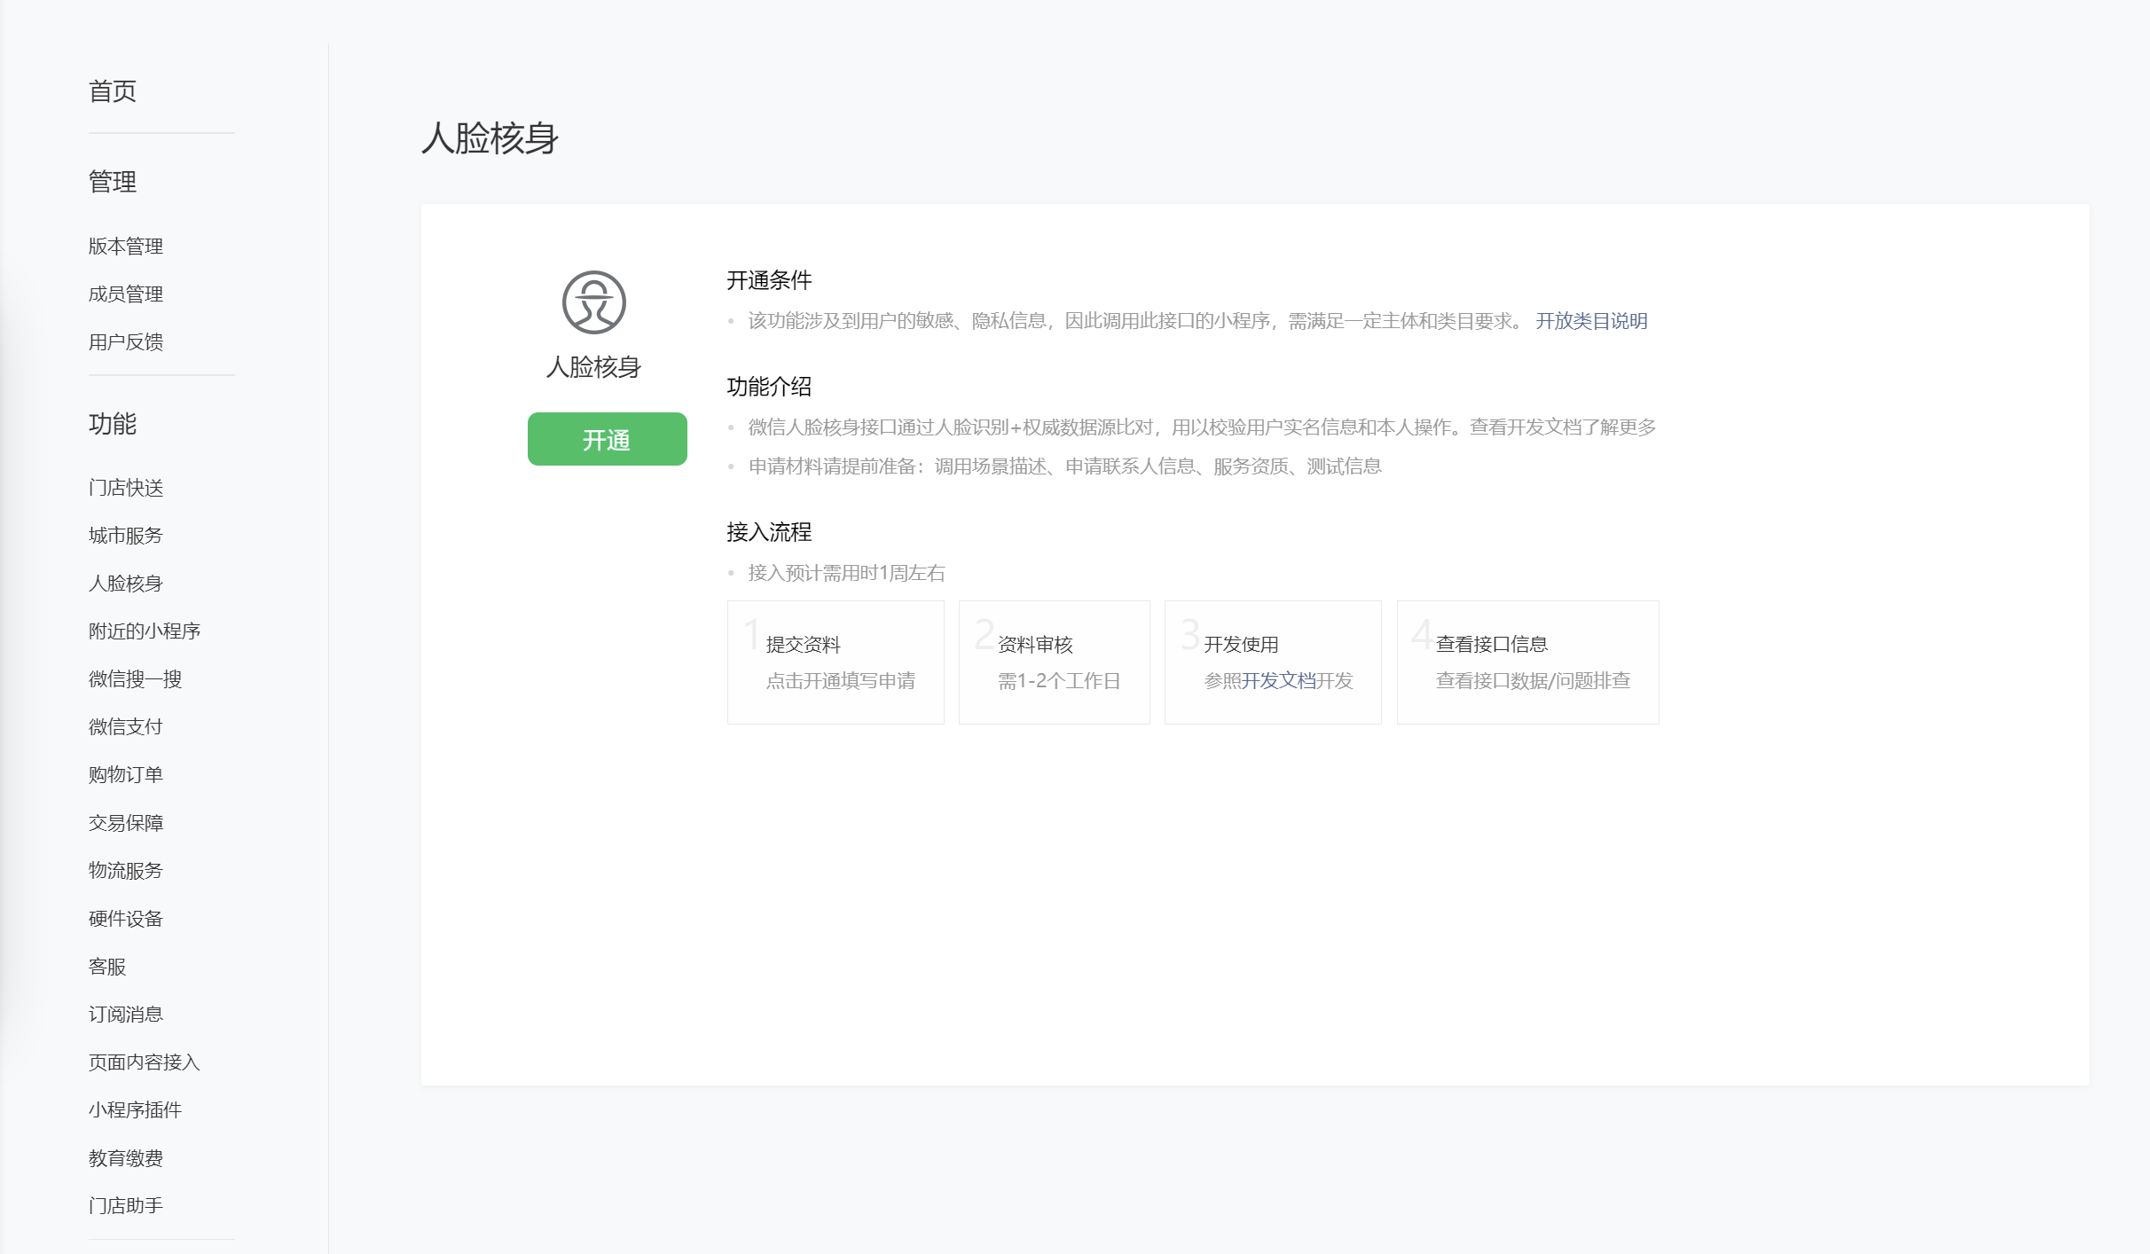Open 用户反馈 sidebar item
This screenshot has height=1254, width=2150.
tap(126, 341)
